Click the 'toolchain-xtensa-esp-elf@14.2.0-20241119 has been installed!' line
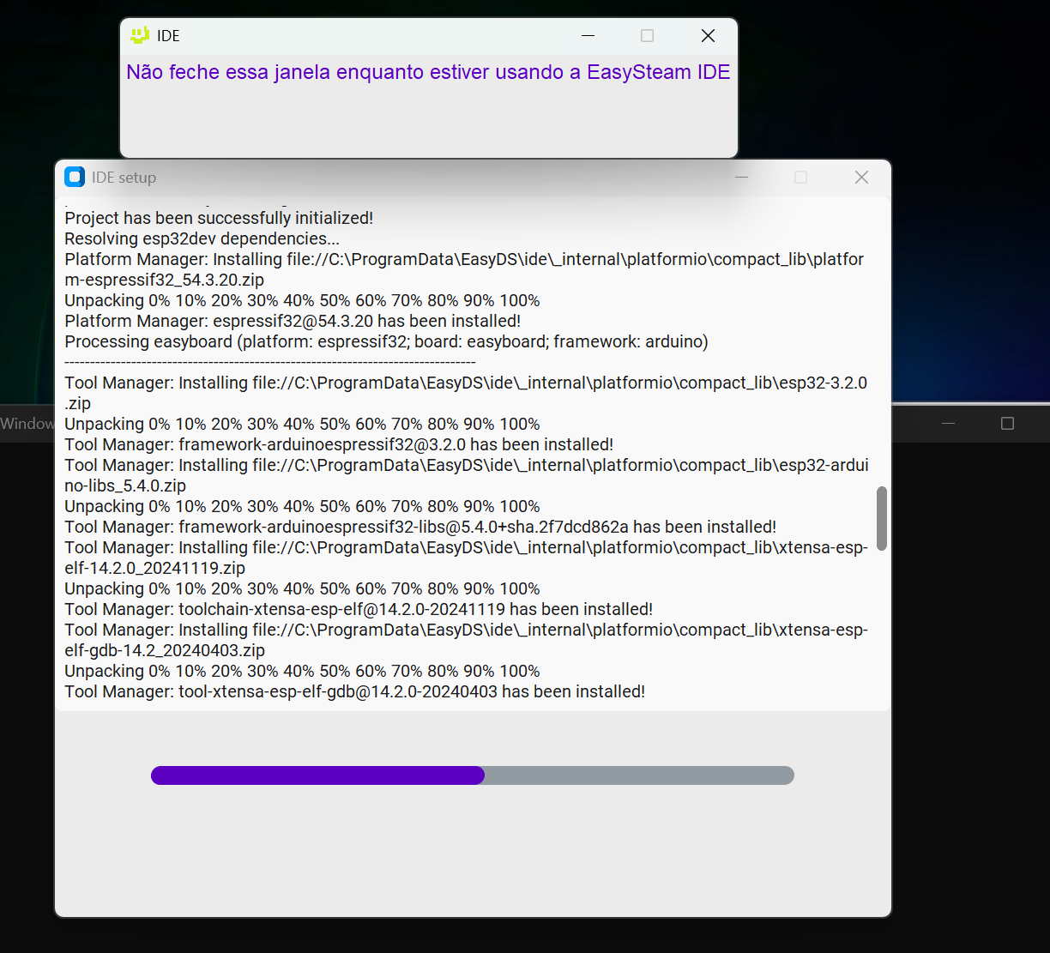The height and width of the screenshot is (953, 1050). pyautogui.click(x=359, y=609)
